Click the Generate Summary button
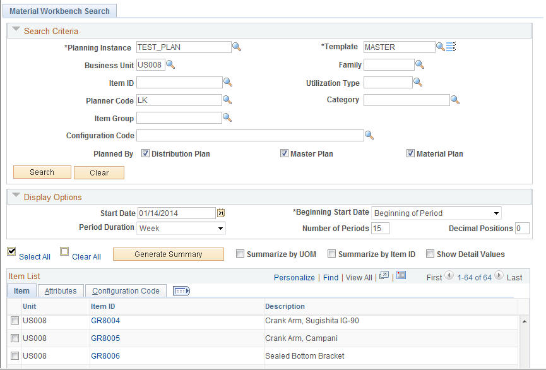 pos(168,253)
